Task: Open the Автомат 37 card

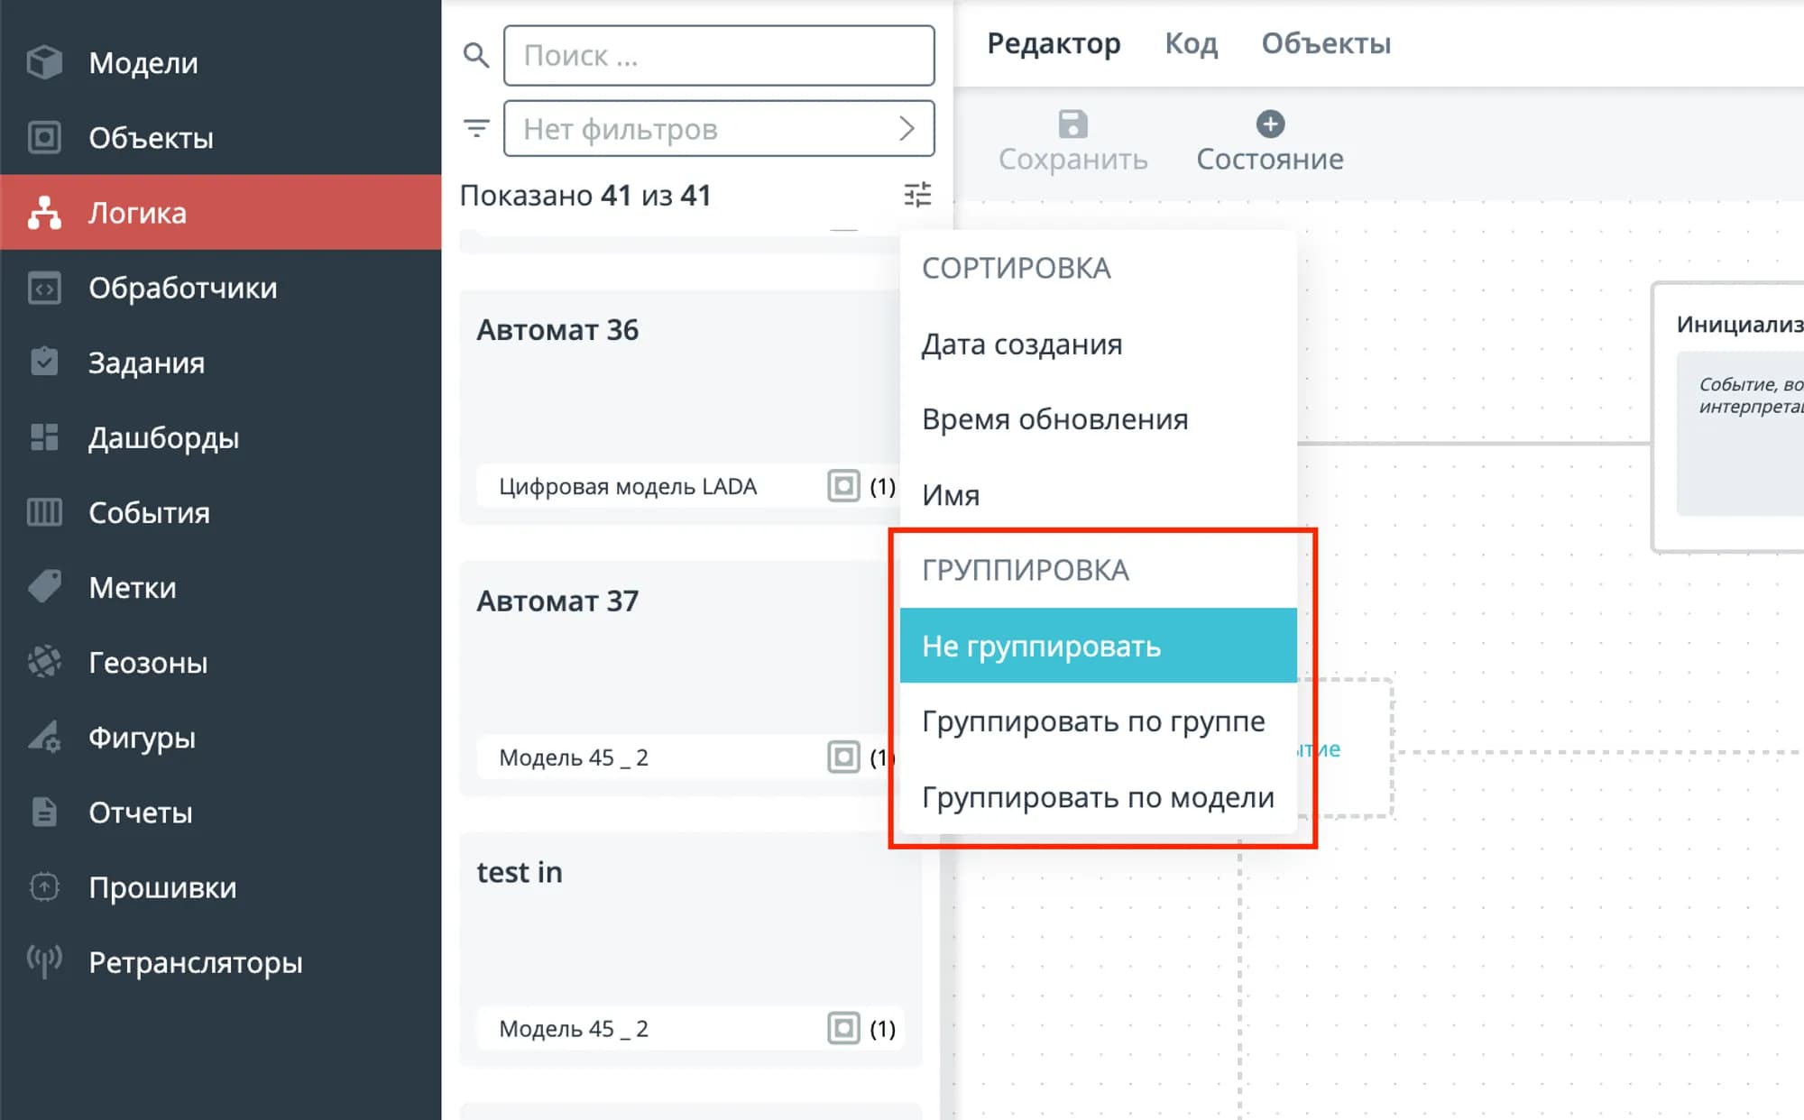Action: pos(557,601)
